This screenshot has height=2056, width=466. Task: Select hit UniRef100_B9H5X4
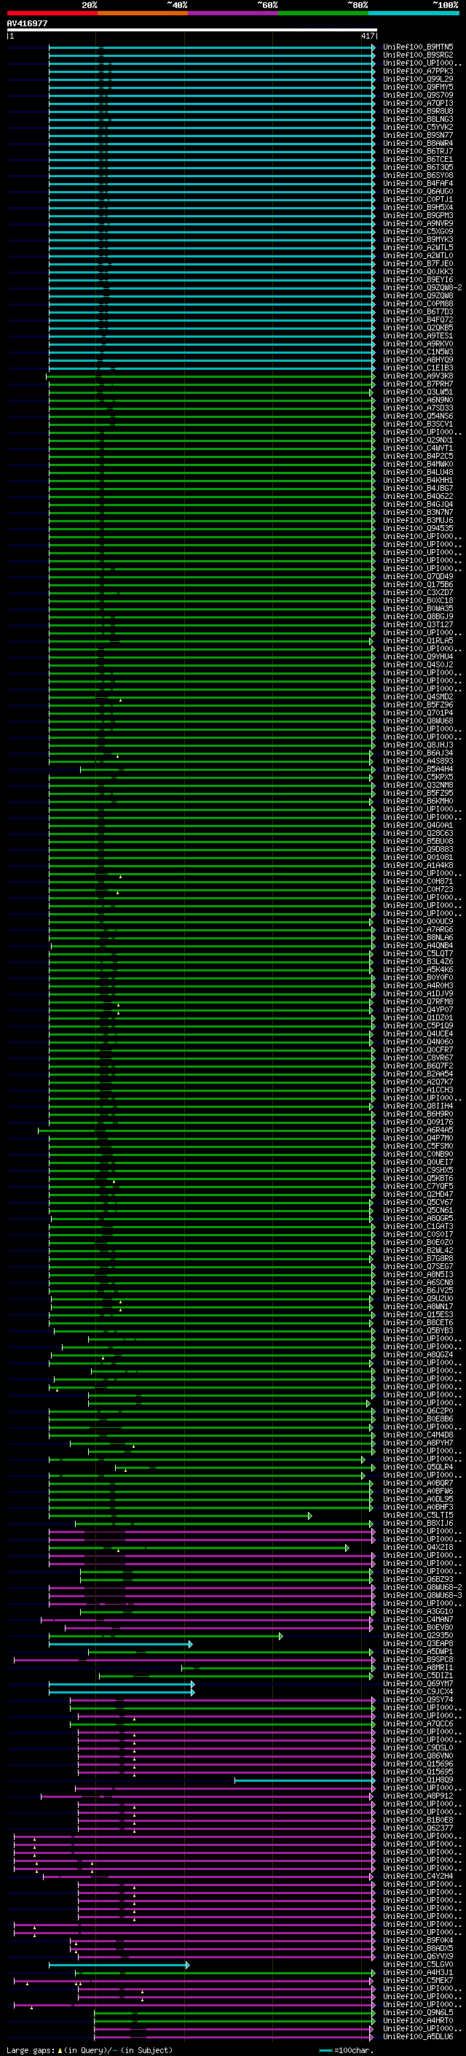[418, 208]
